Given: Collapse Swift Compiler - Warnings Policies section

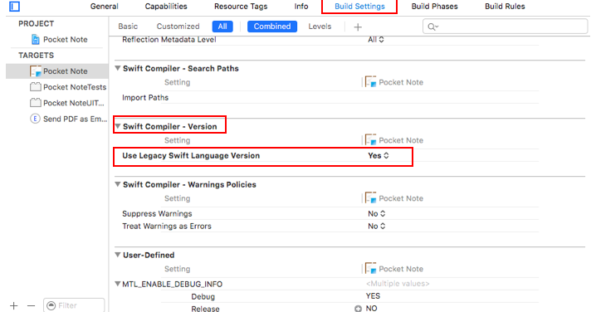Looking at the screenshot, I should pos(118,184).
